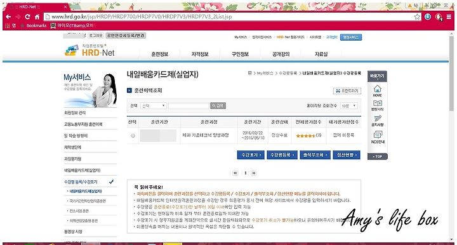
Task: Click the 공인인증서등록/변경 button
Action: click(126, 36)
